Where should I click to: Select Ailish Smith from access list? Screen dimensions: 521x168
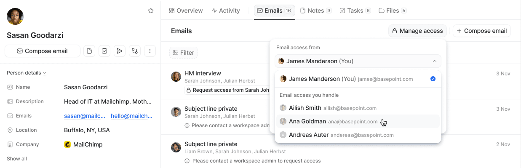tap(358, 108)
